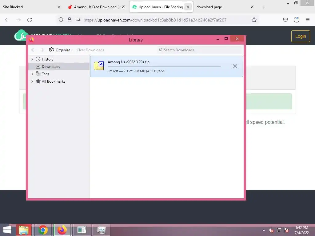Open Firefox application hamburger menu

[x=307, y=20]
